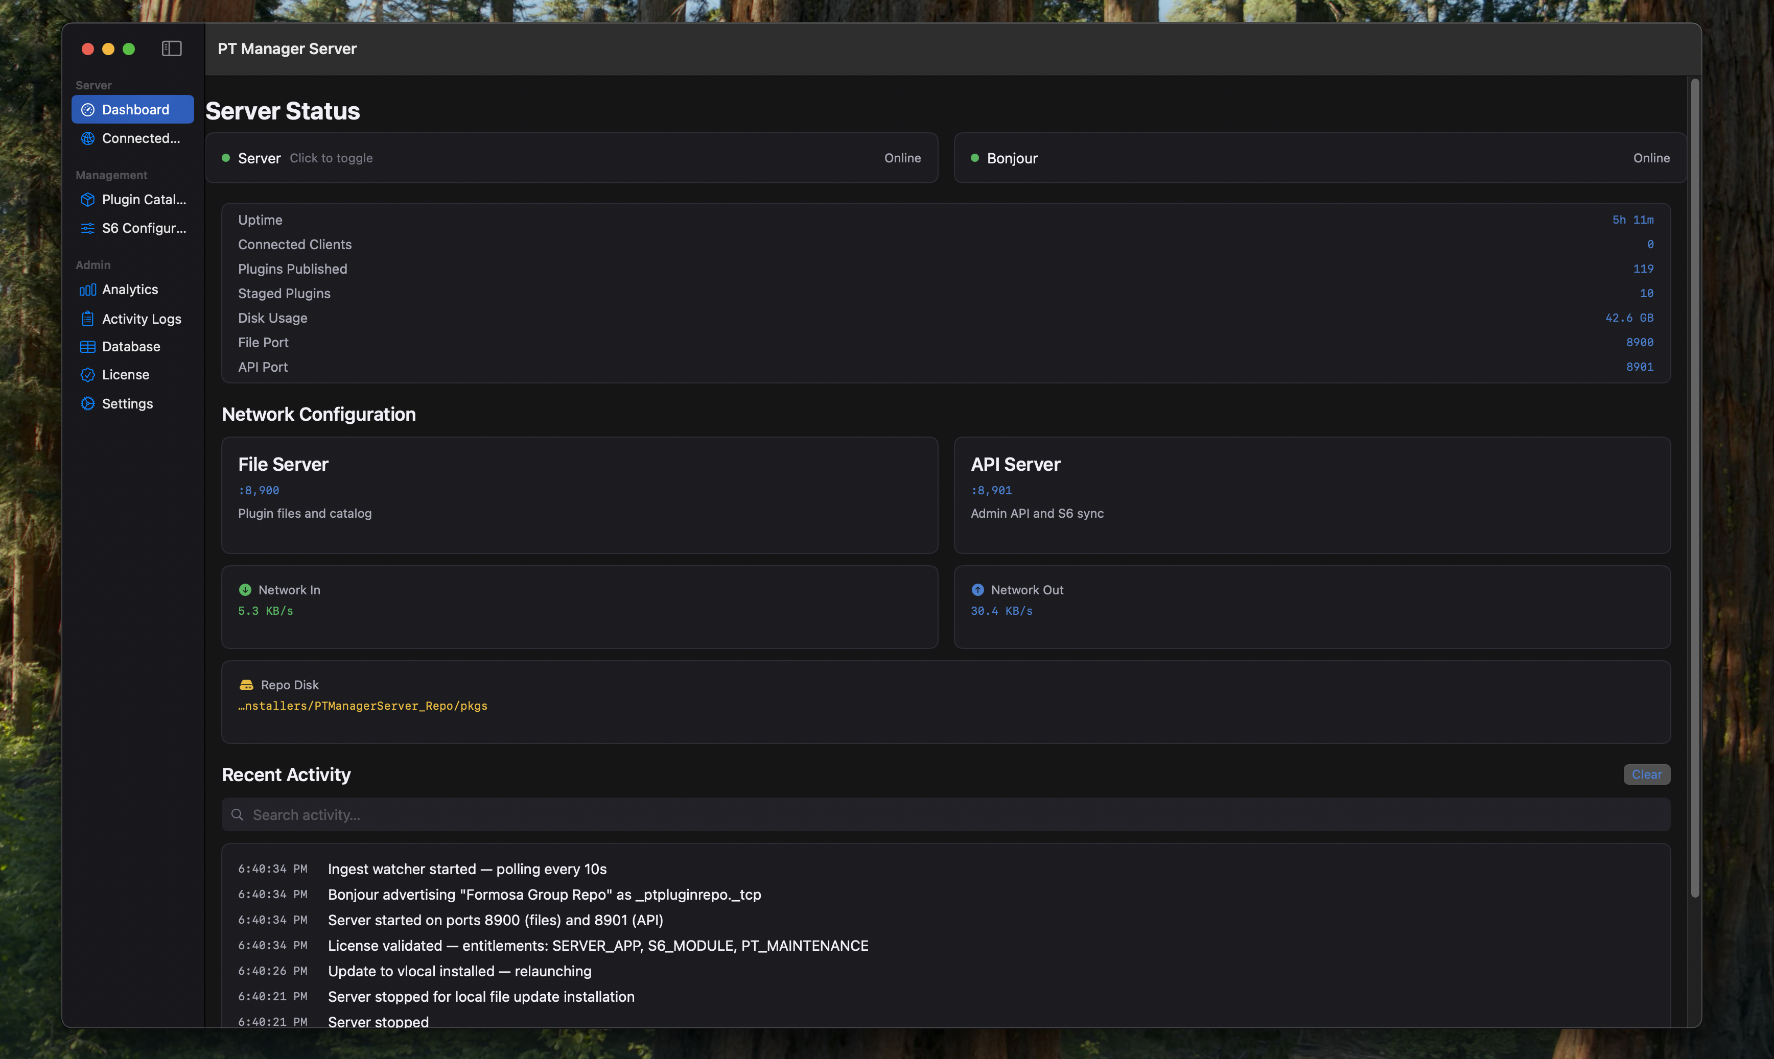Clear the Recent Activity list
Viewport: 1774px width, 1059px height.
(1646, 775)
